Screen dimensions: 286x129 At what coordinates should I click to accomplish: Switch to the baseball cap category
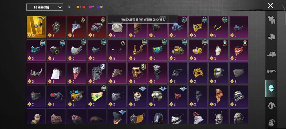[271, 54]
